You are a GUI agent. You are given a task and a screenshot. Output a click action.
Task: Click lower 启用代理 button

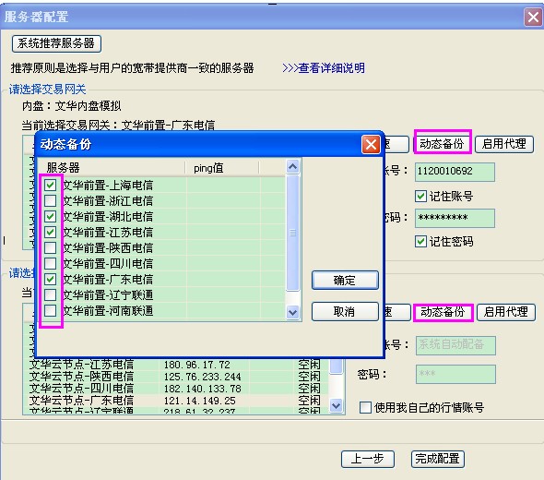pos(506,312)
